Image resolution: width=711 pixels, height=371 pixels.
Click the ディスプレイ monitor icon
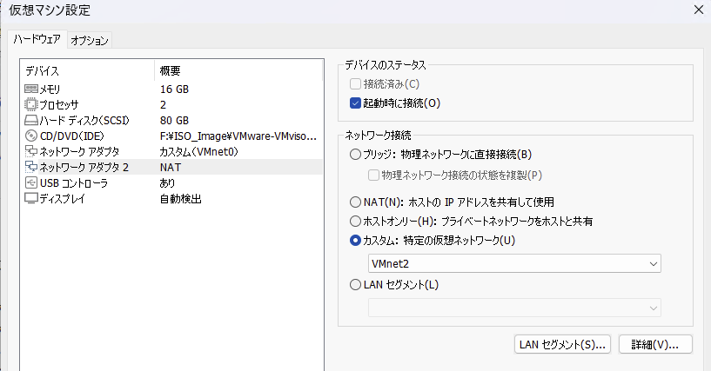(30, 199)
